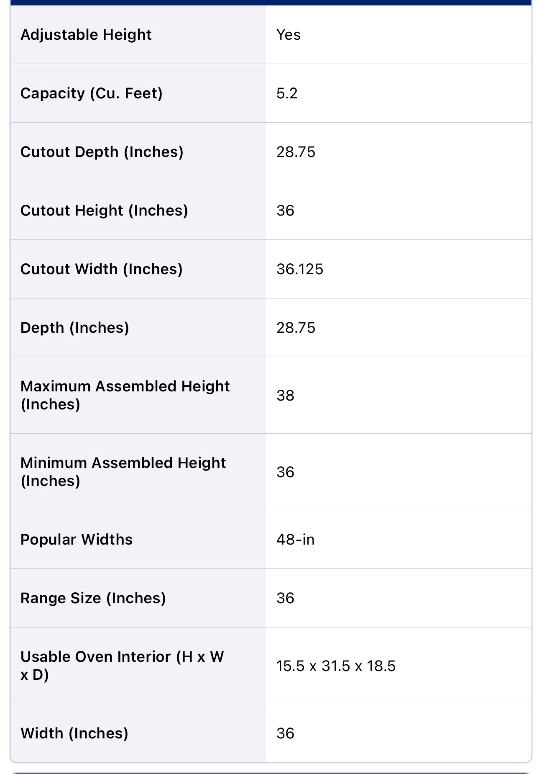Select the Adjustable Height label
Viewport: 552px width, 774px height.
tap(86, 35)
